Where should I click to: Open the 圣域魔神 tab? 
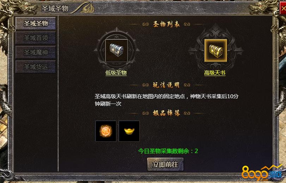pos(36,52)
